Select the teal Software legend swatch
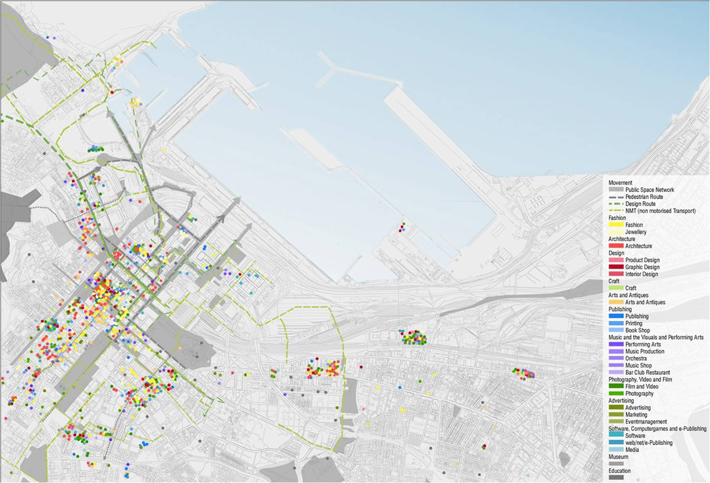This screenshot has width=710, height=483. click(x=616, y=436)
